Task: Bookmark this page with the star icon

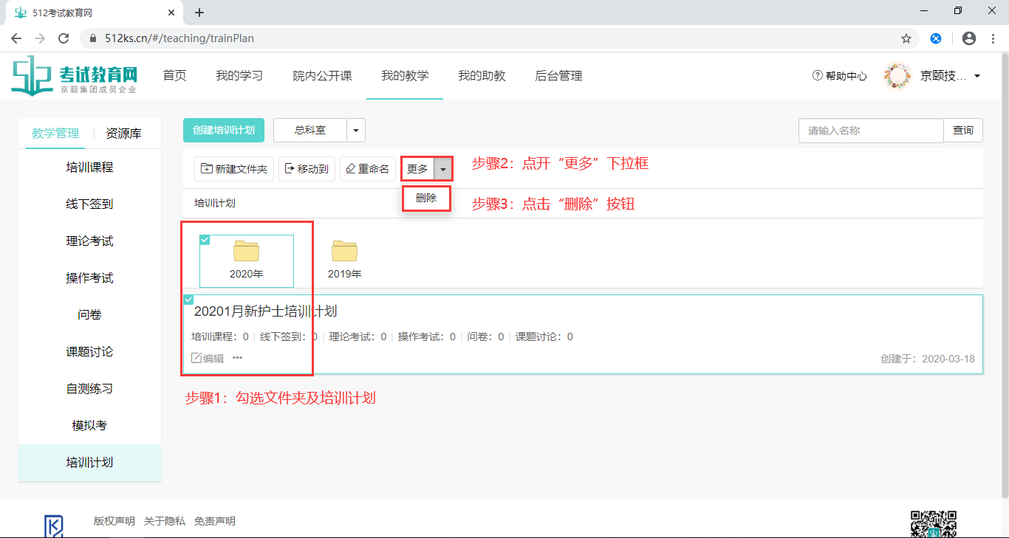Action: click(906, 38)
